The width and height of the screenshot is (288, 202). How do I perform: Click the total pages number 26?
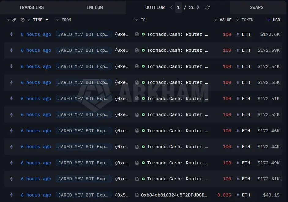(192, 7)
